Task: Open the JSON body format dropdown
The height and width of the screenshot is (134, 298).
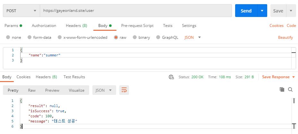Action: (193, 38)
